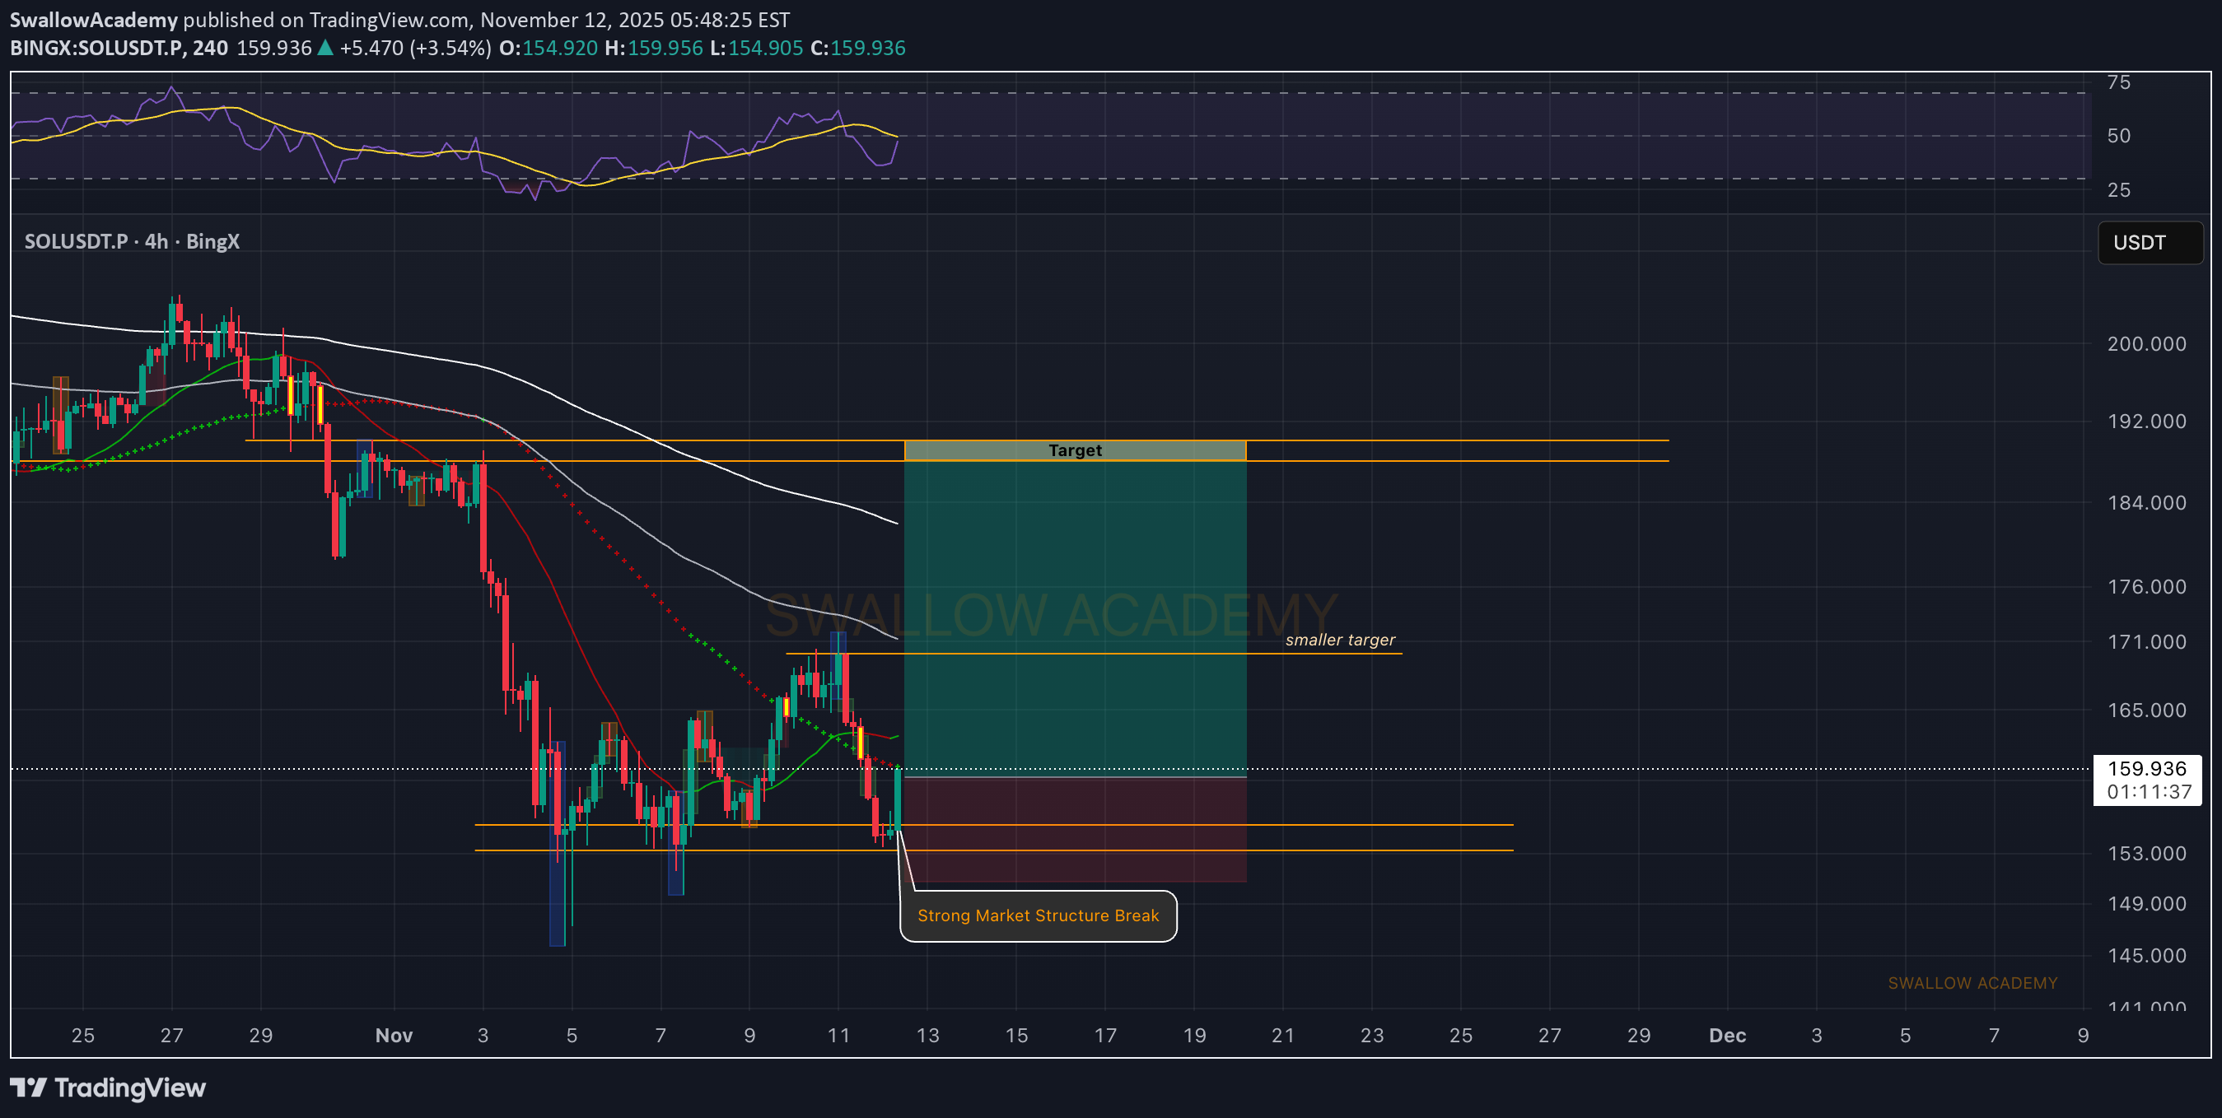The width and height of the screenshot is (2222, 1118).
Task: Click the SOLUSDT.P 4h BingX chart title
Action: [x=132, y=241]
